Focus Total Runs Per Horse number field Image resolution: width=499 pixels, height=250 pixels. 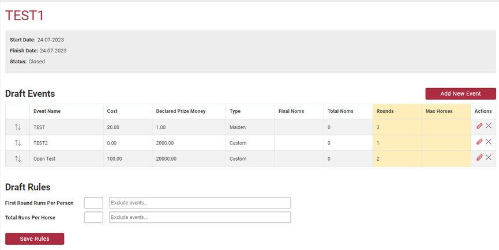click(x=93, y=217)
